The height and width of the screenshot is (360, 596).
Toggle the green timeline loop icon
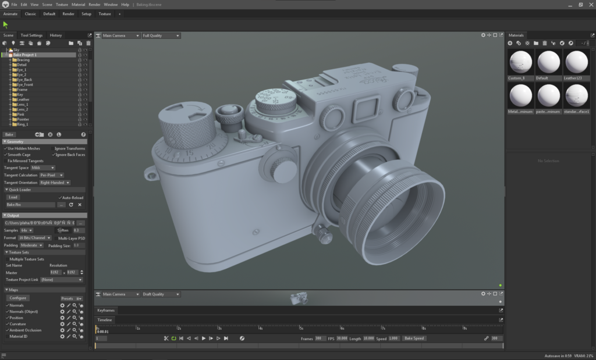(x=173, y=338)
